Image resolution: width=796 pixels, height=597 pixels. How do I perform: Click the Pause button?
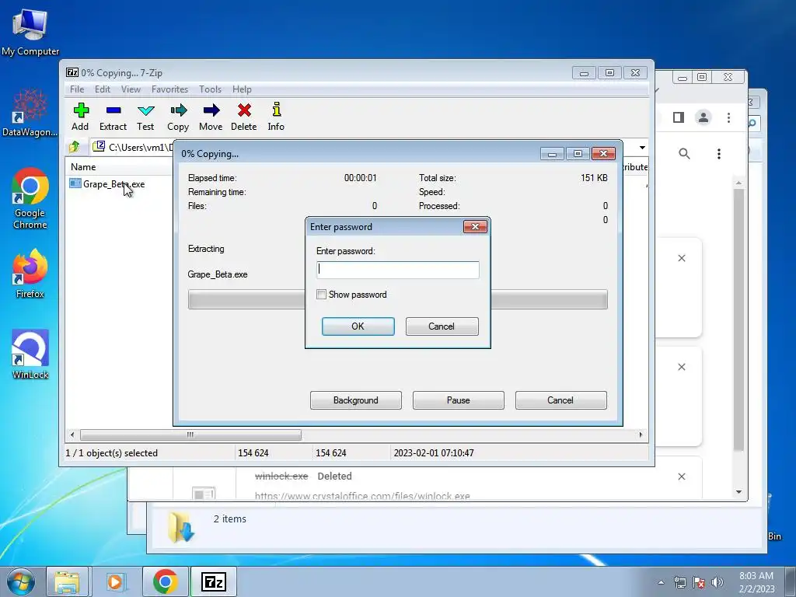pyautogui.click(x=459, y=400)
